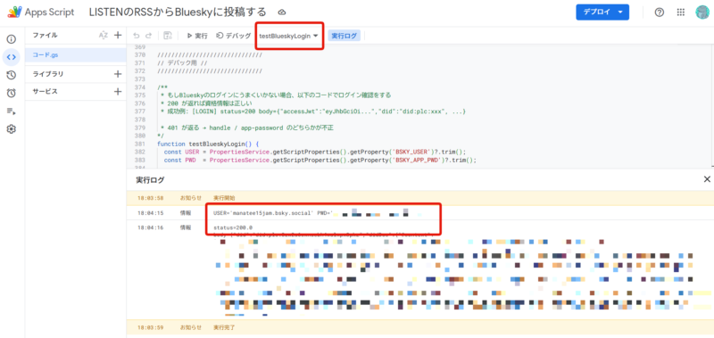Select the コード.gs file
The height and width of the screenshot is (338, 714).
point(76,55)
